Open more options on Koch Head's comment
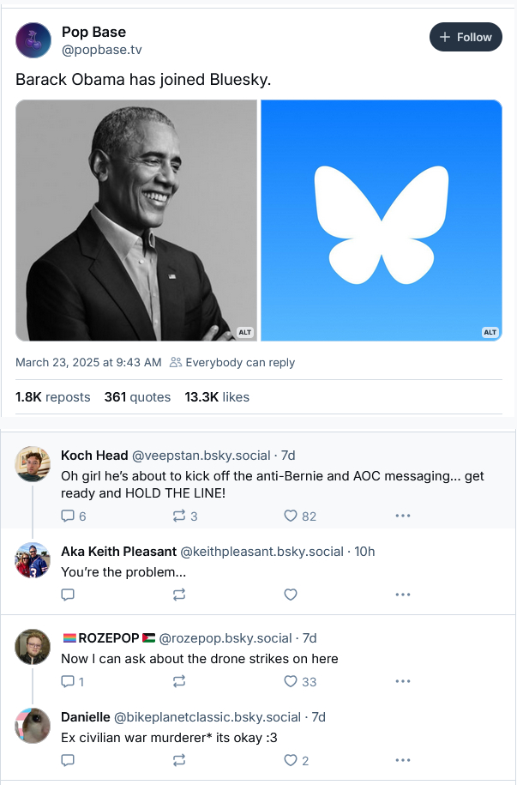Viewport: 517px width, 785px height. pyautogui.click(x=402, y=516)
